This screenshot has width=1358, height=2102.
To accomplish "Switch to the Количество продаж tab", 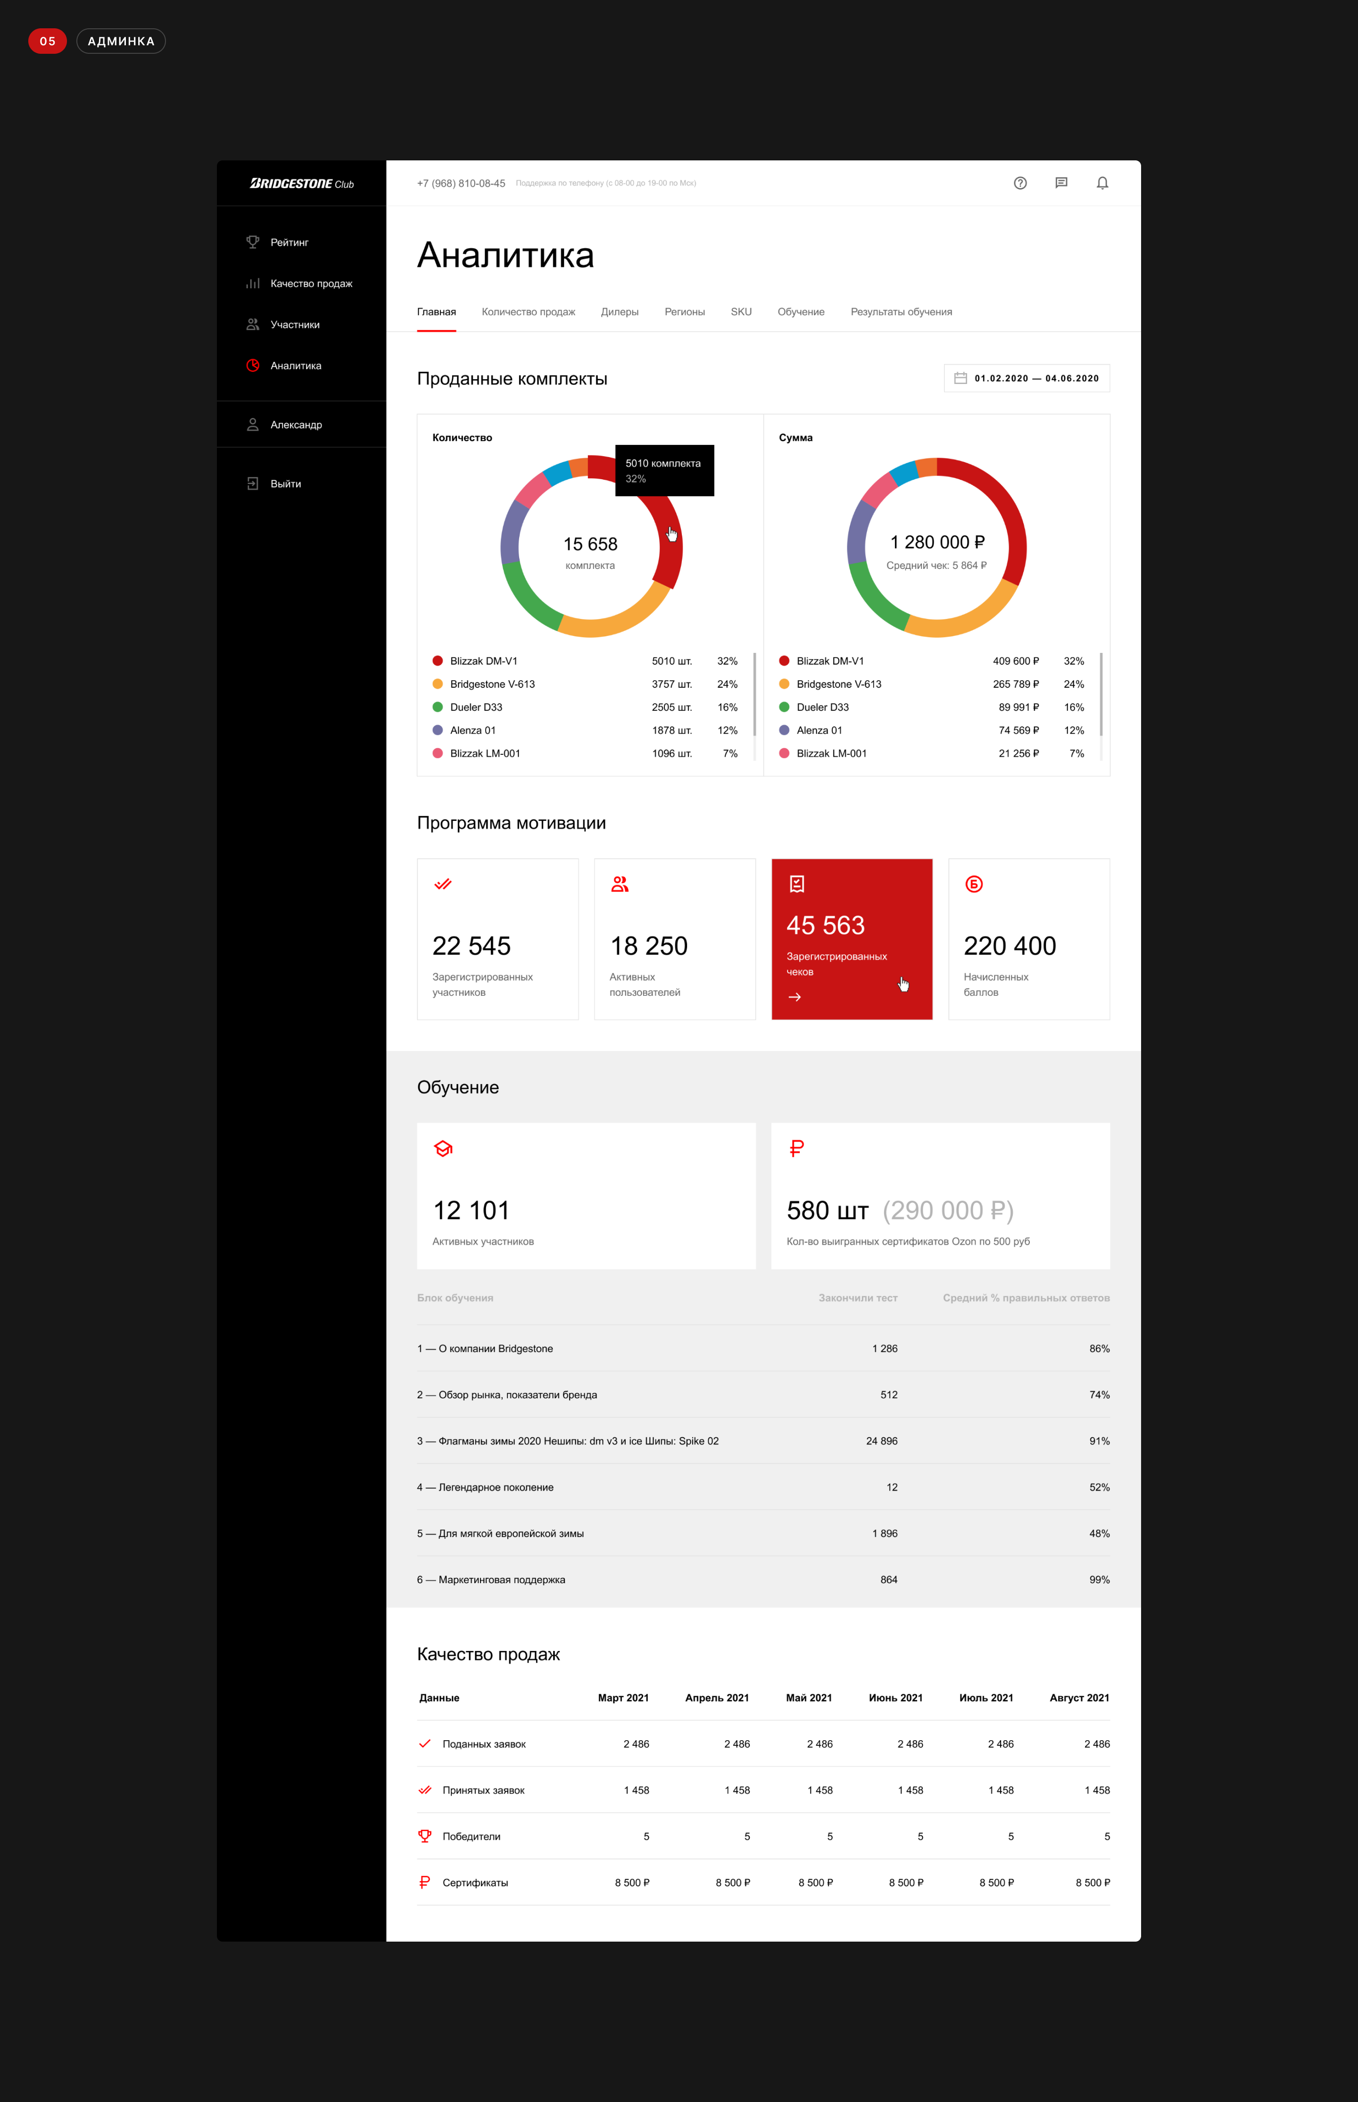I will (528, 312).
